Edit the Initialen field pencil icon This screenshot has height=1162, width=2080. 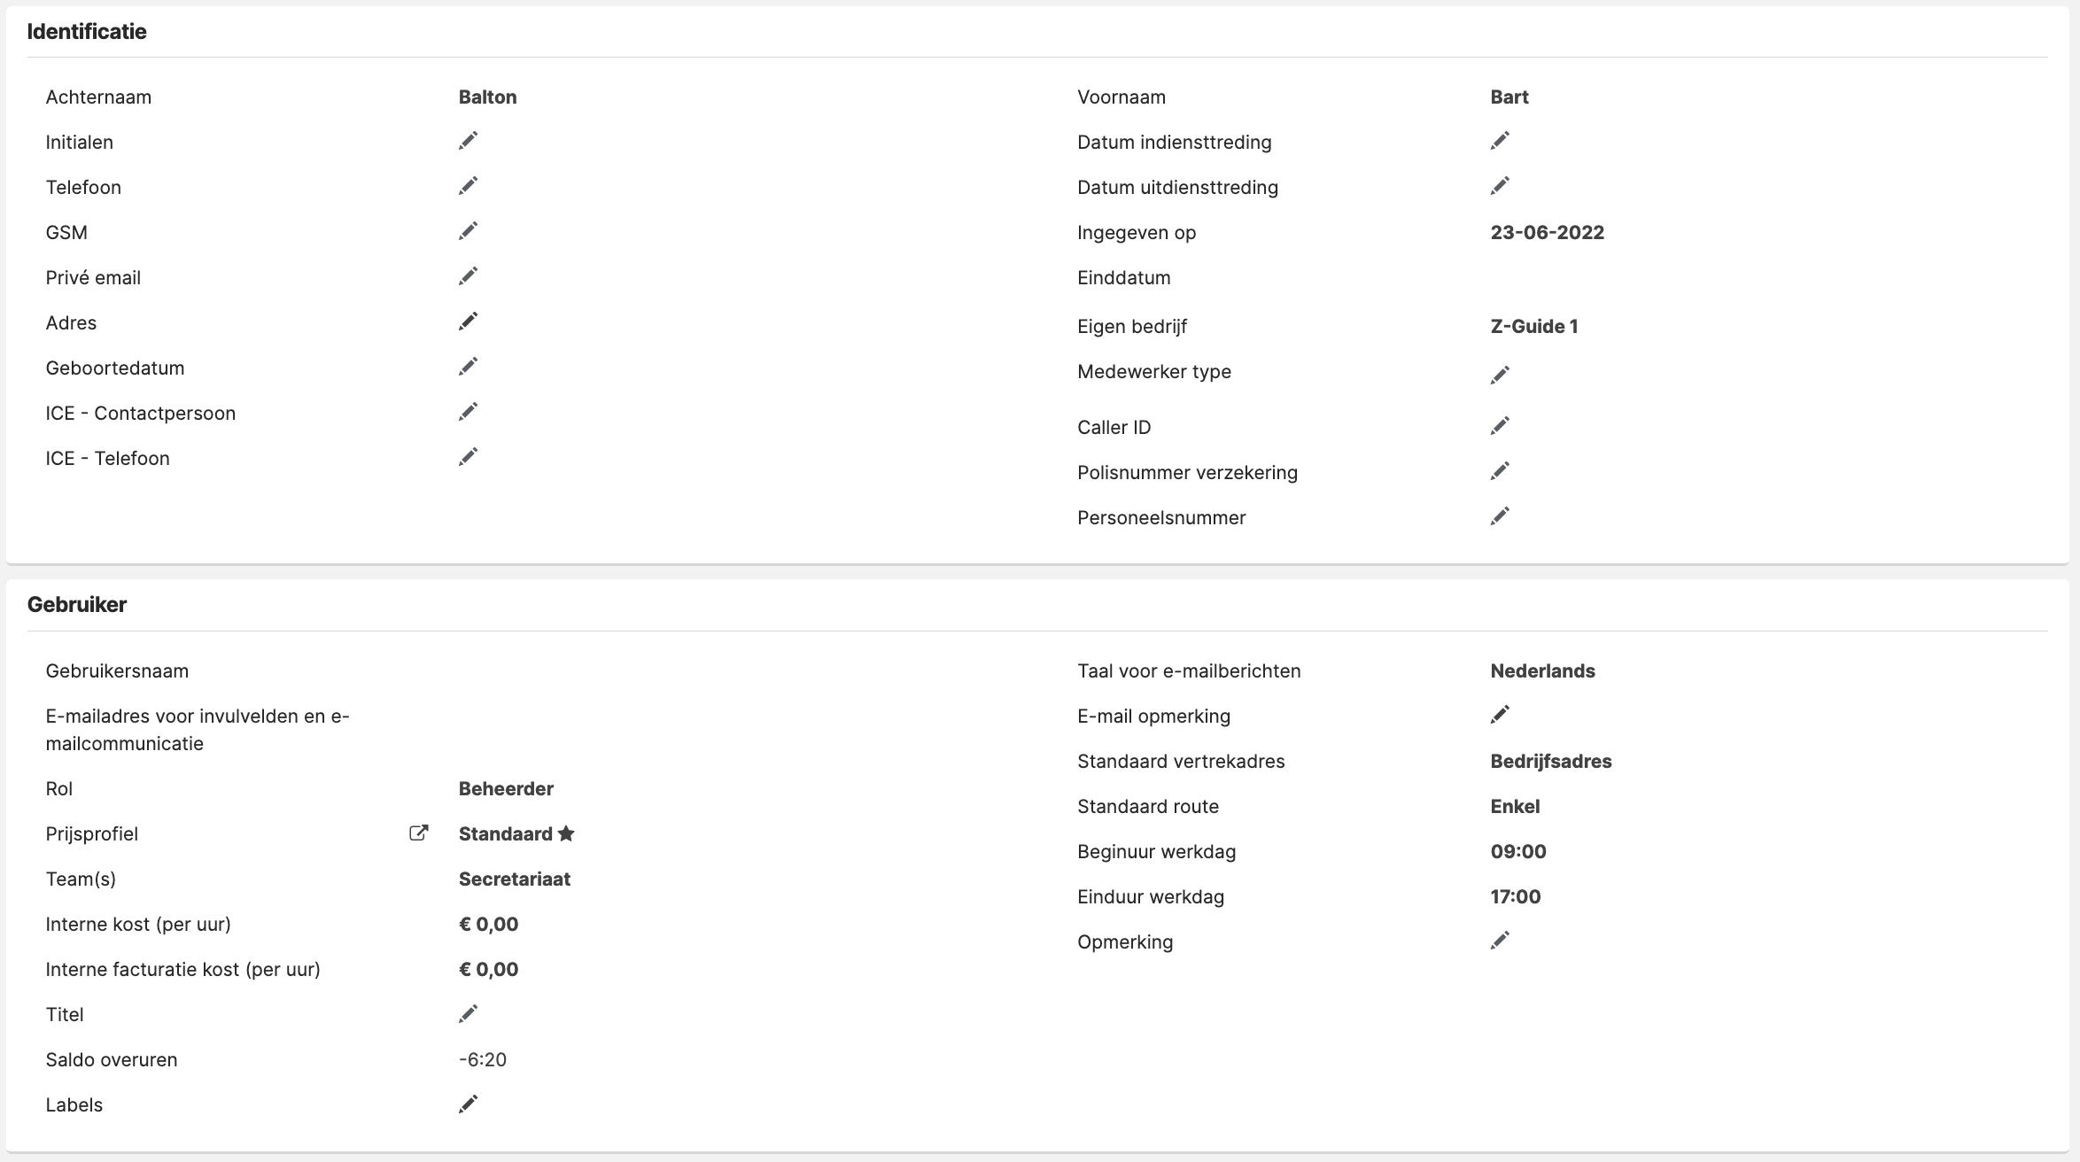(468, 141)
